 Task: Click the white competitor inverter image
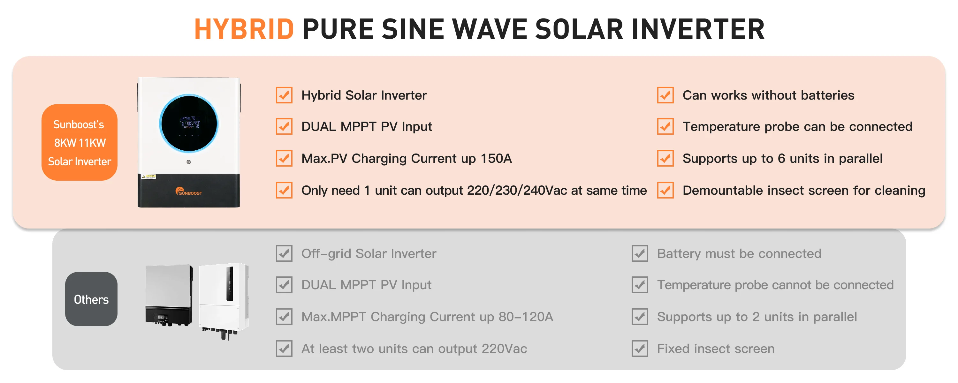[x=224, y=297]
